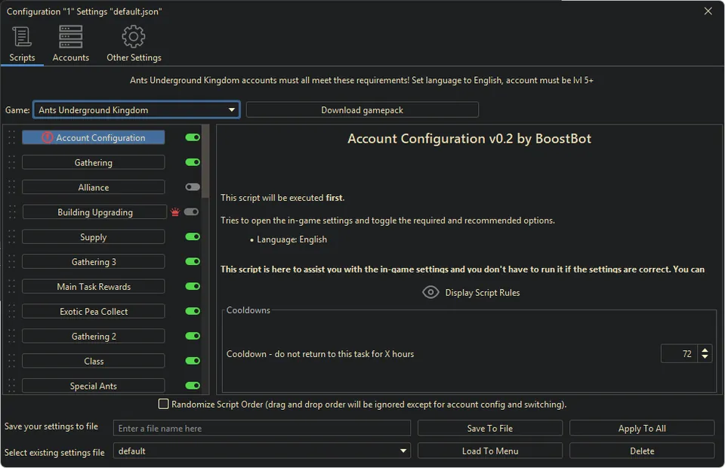Click the Download gamepack button
The height and width of the screenshot is (468, 725).
pos(362,110)
